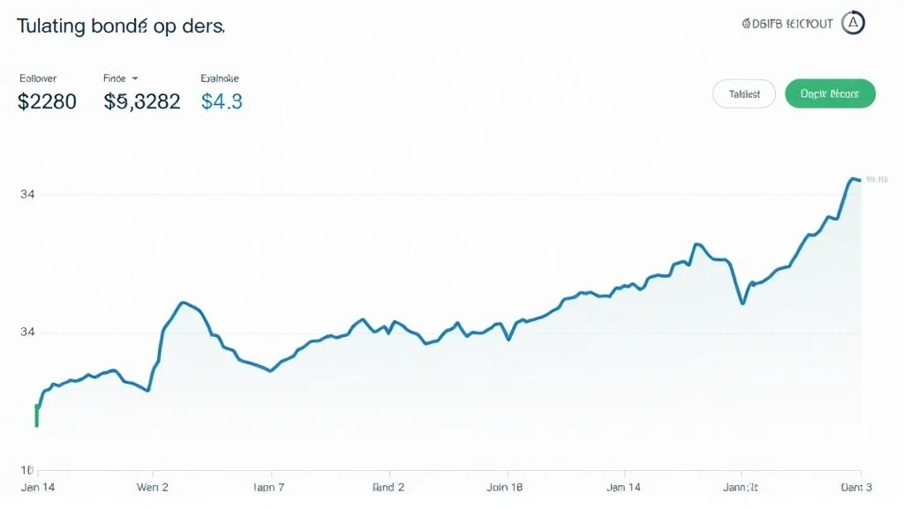Choose the "Band 2" axis date label
This screenshot has height=508, width=904.
(388, 487)
